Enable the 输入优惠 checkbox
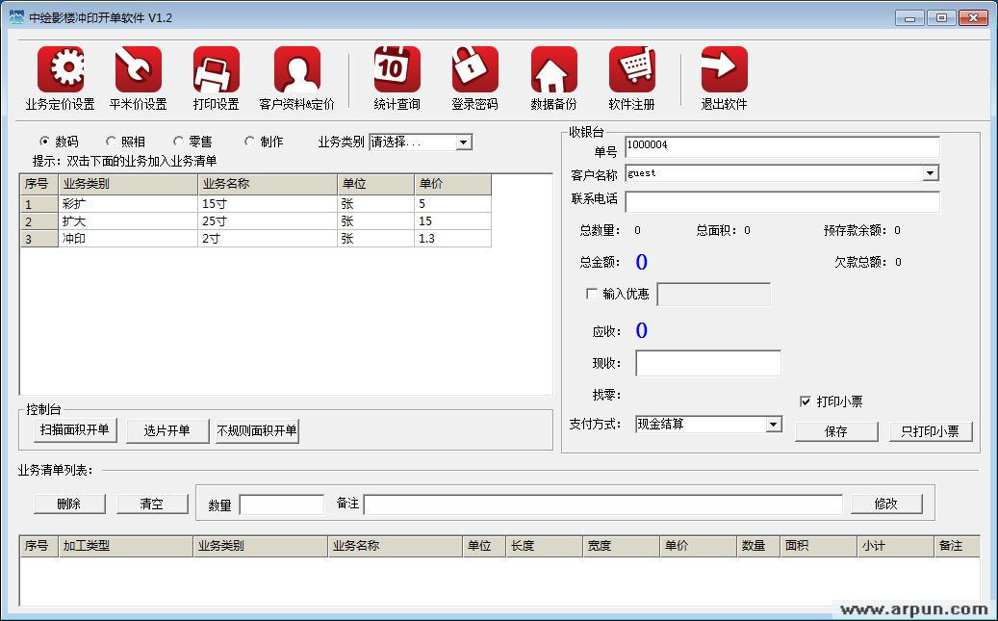This screenshot has width=998, height=621. [591, 294]
